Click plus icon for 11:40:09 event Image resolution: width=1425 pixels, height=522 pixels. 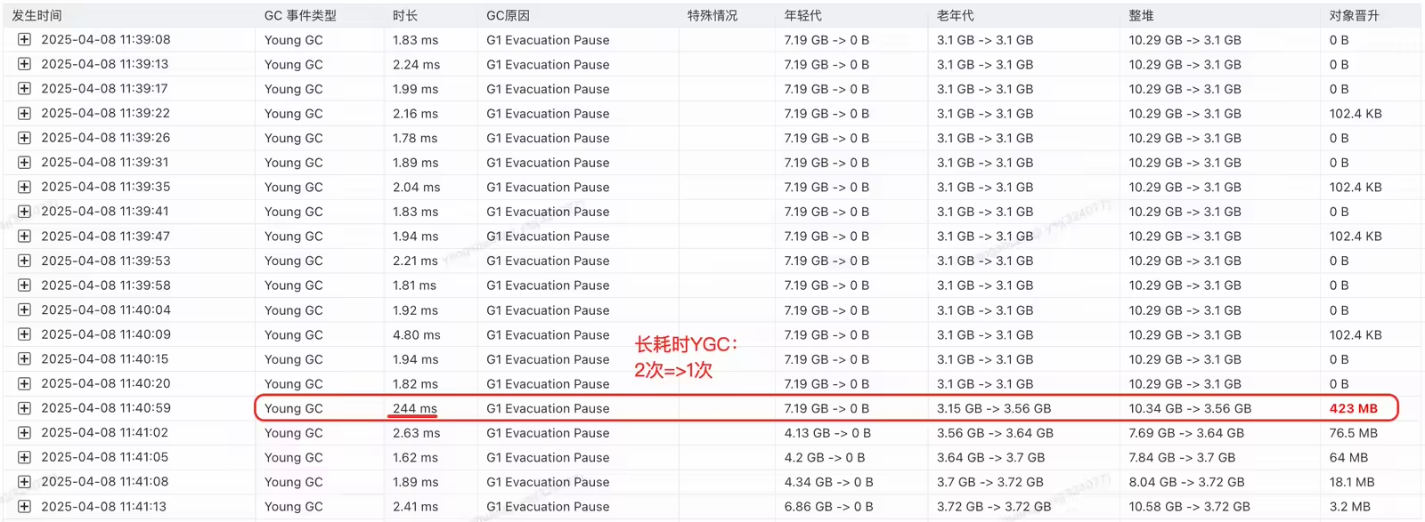coord(24,334)
